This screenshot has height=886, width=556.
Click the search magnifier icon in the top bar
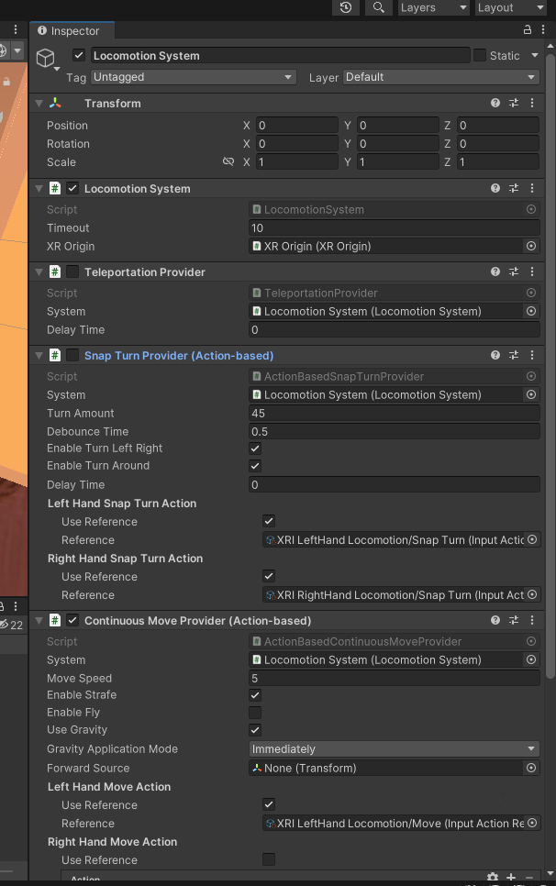(377, 7)
